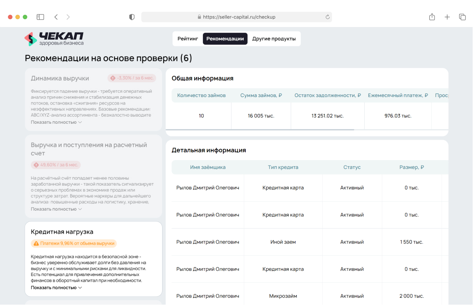Click the -3,30% за 6 мес. badge
Screen dimensions: 473x305
[132, 78]
